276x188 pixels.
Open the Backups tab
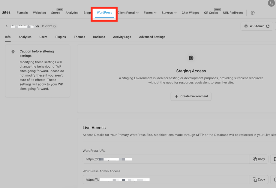coord(99,37)
